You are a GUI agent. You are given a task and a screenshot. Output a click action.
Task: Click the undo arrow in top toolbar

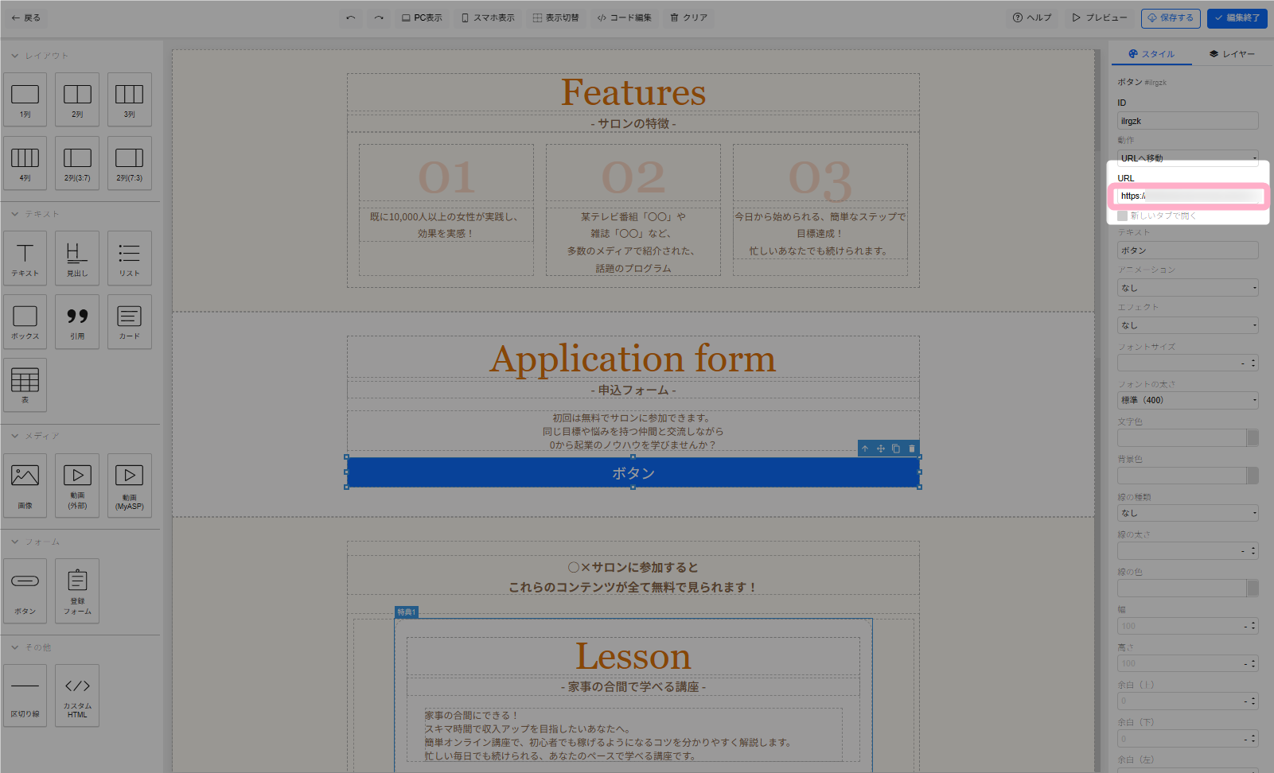coord(350,17)
